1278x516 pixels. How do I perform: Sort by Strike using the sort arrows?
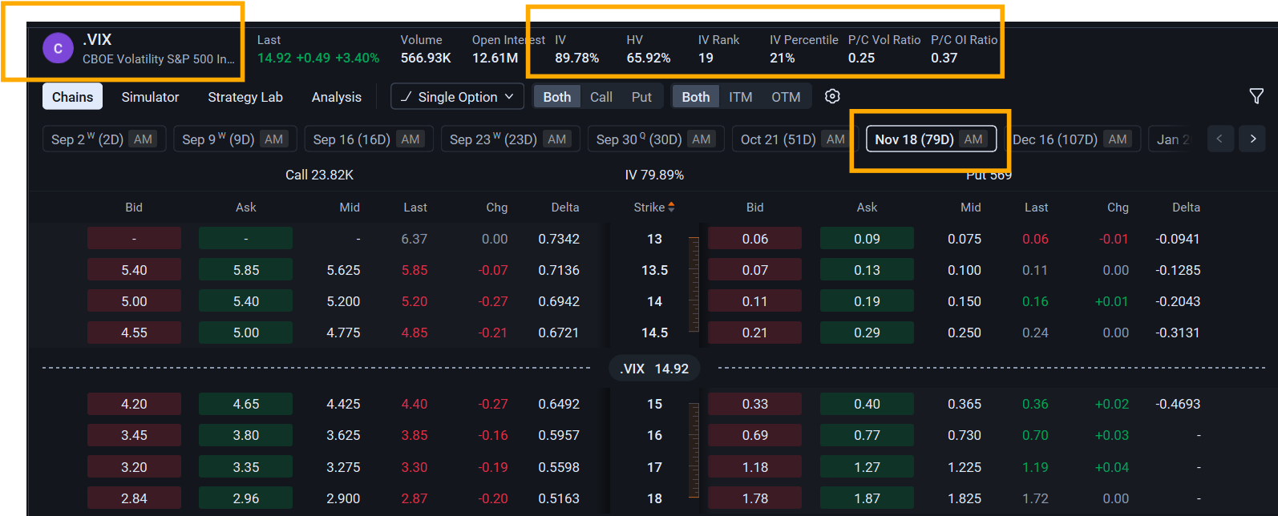tap(671, 207)
